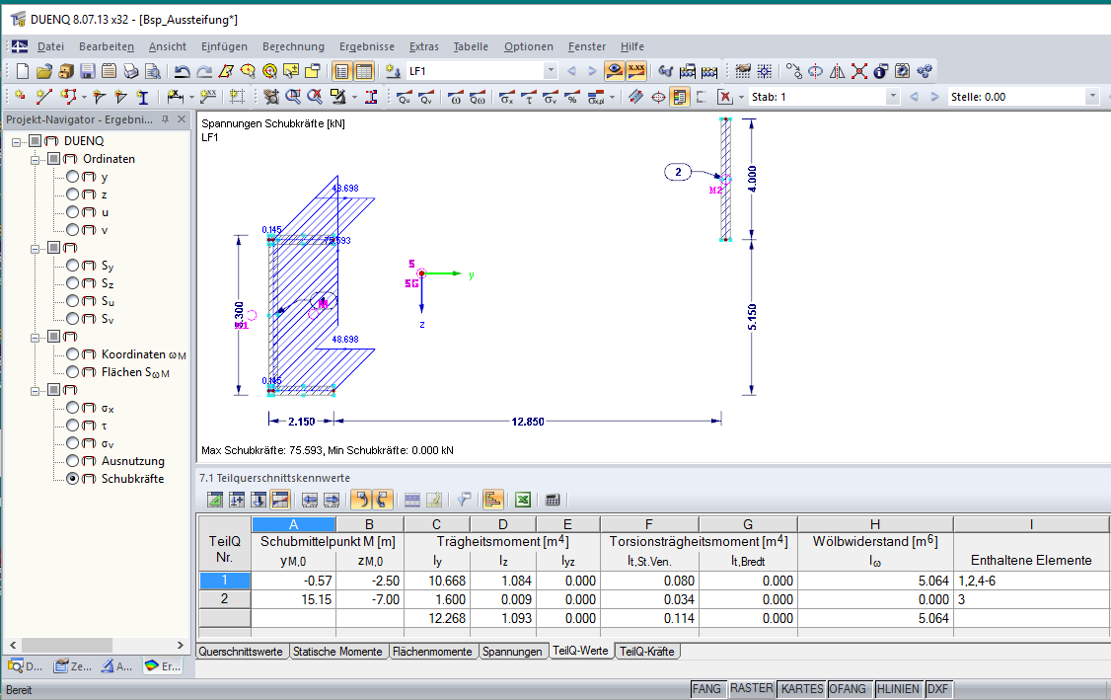Show the σx normal stress icon
Image resolution: width=1111 pixels, height=700 pixels.
(506, 97)
